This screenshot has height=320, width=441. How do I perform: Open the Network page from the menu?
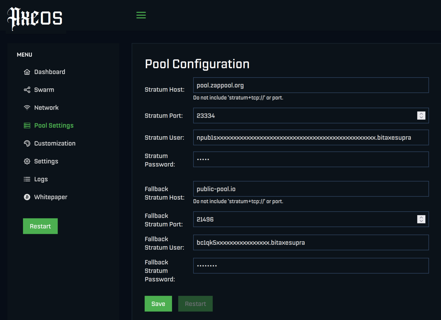pyautogui.click(x=46, y=107)
